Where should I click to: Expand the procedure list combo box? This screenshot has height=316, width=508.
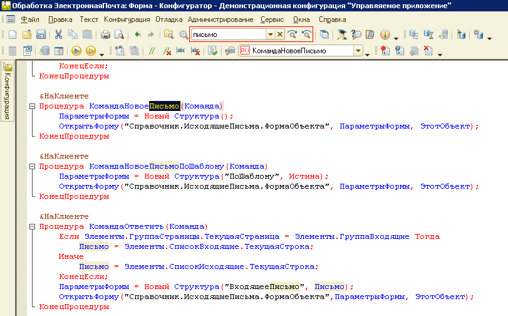point(358,51)
